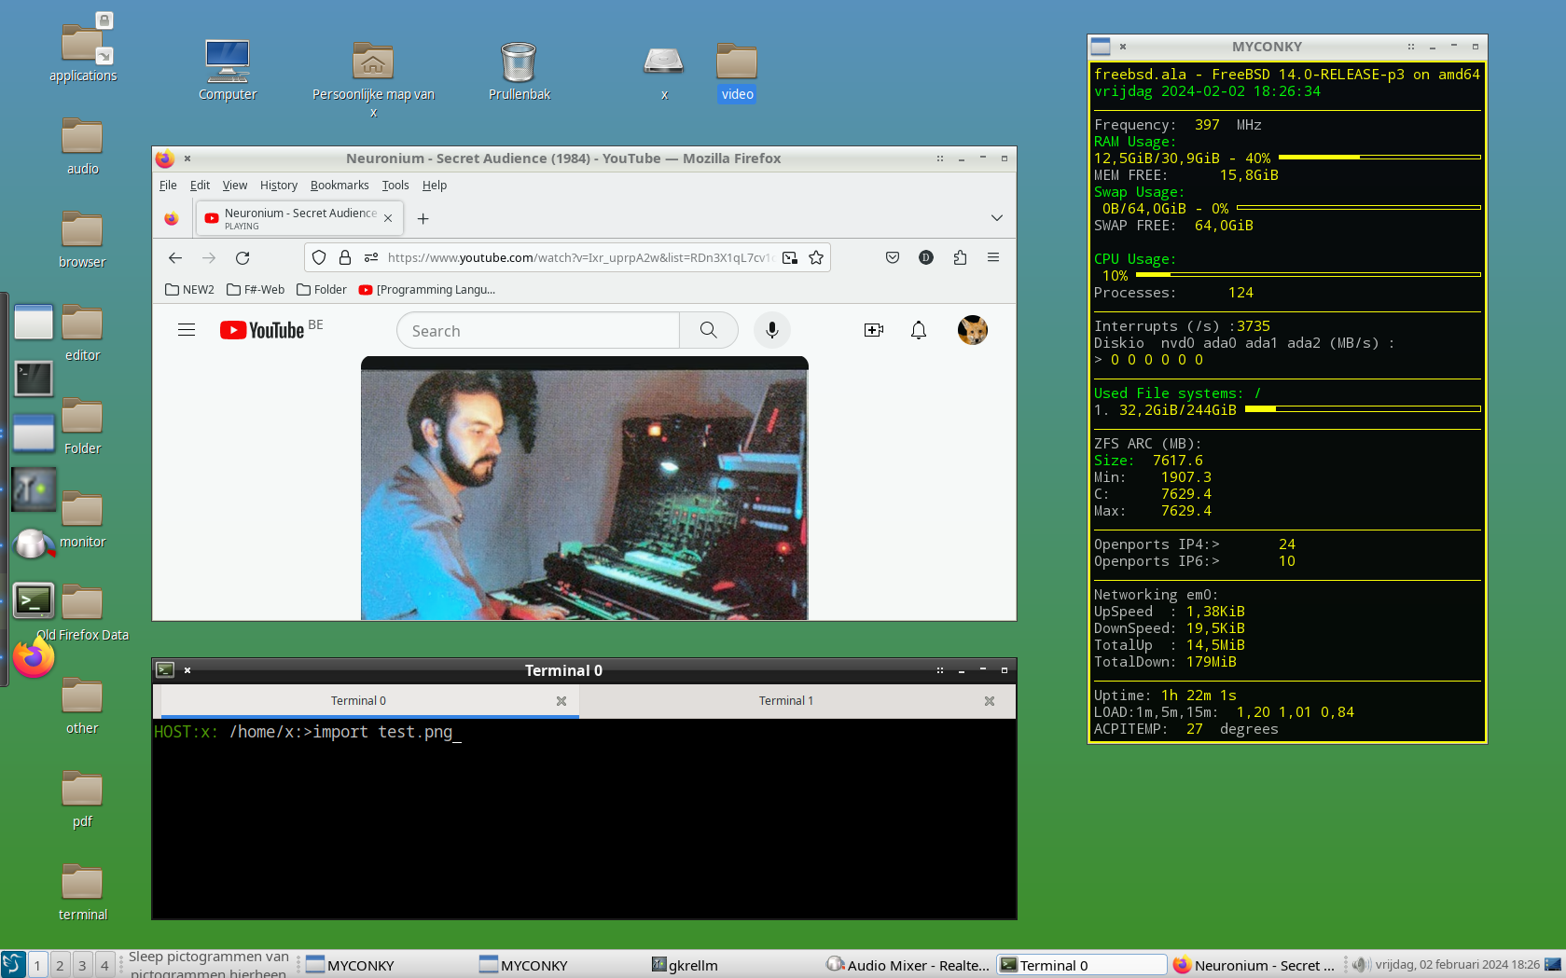Image resolution: width=1566 pixels, height=978 pixels.
Task: Focus the YouTube search field
Action: (538, 330)
